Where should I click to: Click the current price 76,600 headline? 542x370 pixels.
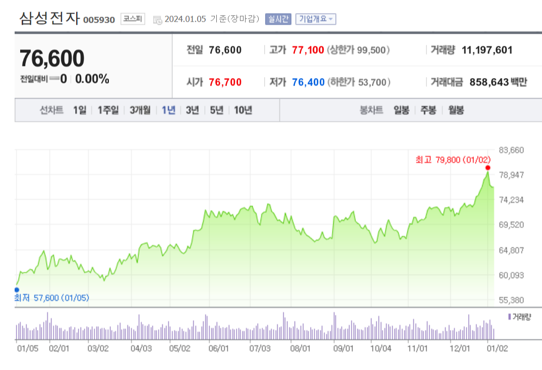coord(52,58)
